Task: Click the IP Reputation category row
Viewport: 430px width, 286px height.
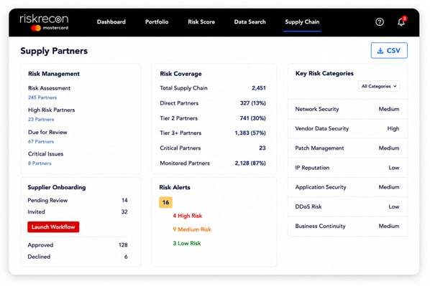Action: pos(347,168)
